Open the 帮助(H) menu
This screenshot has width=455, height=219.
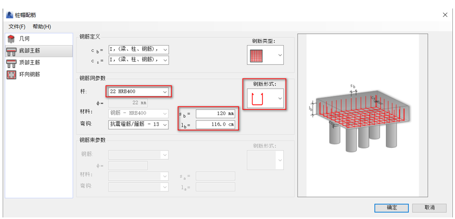(x=41, y=27)
